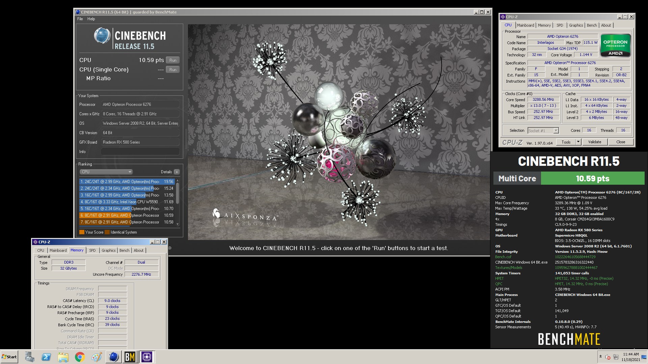
Task: Click the Cinebench Release 11.5 logo
Action: point(130,38)
